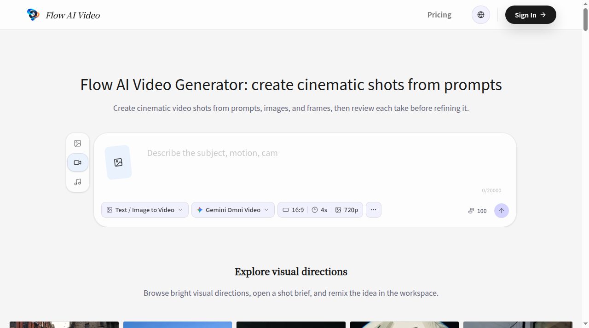Select the video camera mode in sidebar

click(x=78, y=162)
